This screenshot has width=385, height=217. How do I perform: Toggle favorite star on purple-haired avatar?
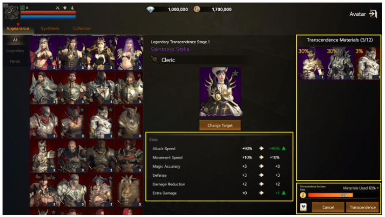point(139,41)
